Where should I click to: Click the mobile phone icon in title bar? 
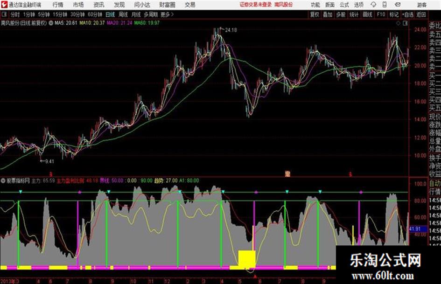pyautogui.click(x=385, y=5)
